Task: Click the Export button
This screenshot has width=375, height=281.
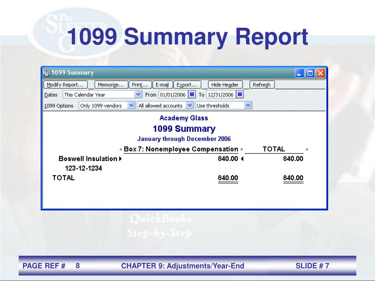Action: pyautogui.click(x=187, y=85)
